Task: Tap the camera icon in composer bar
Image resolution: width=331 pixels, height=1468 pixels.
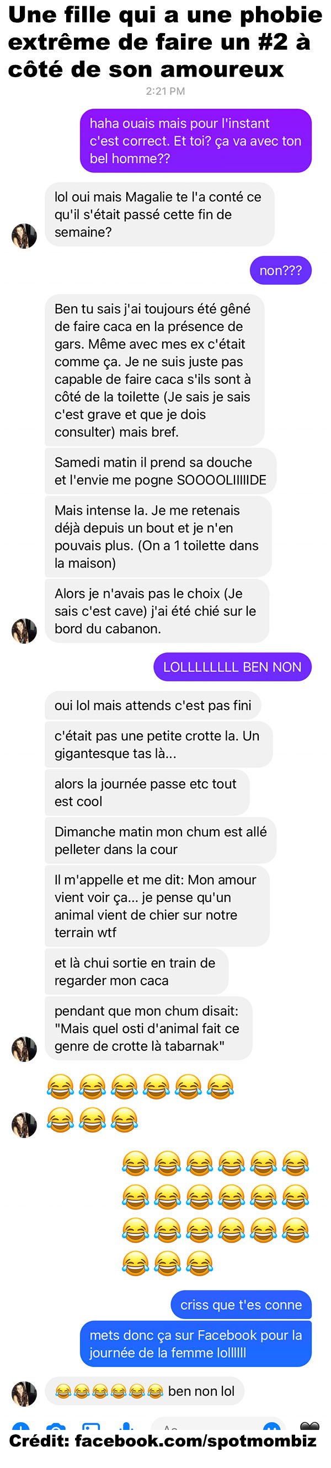Action: coord(56,1428)
